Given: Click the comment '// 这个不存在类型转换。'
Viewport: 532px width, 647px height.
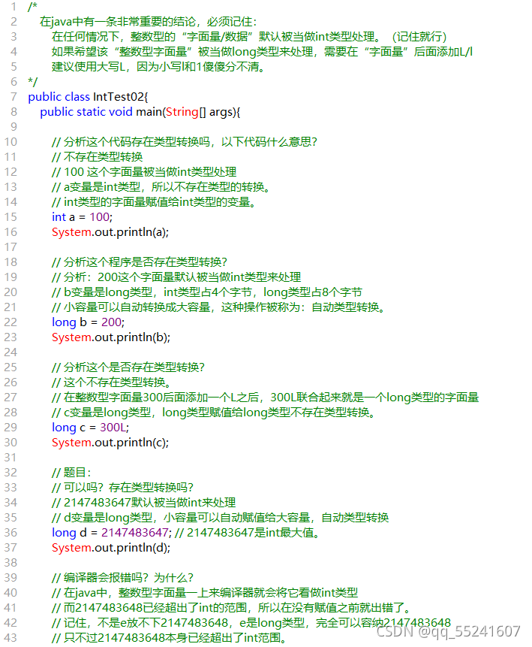Looking at the screenshot, I should [x=111, y=382].
